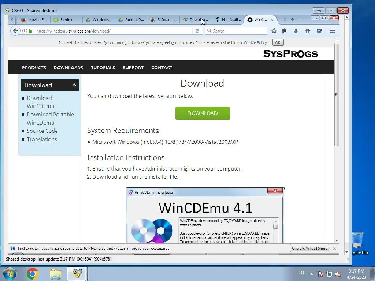Switch to the Mozilla Firefox tab
This screenshot has height=281, width=375.
tap(34, 20)
